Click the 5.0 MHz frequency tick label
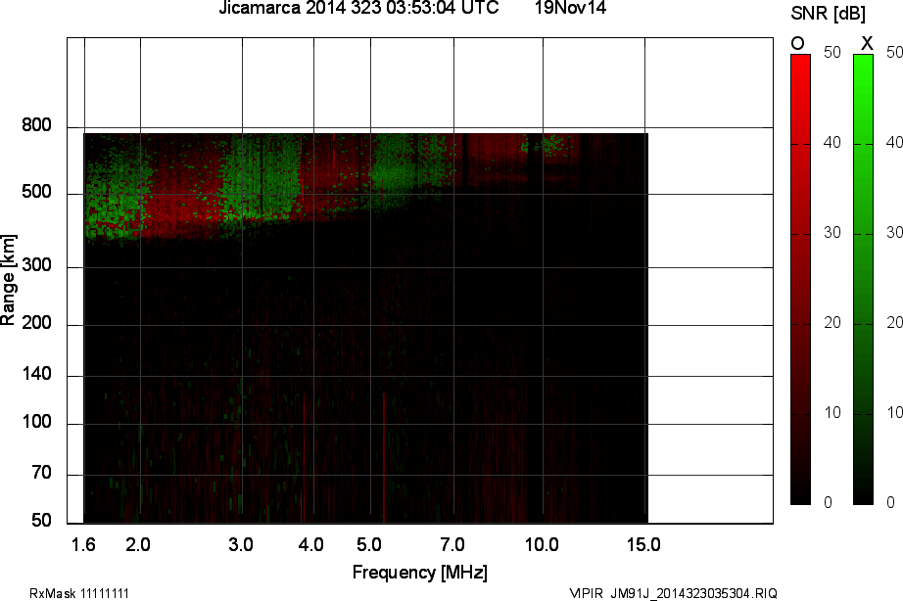The width and height of the screenshot is (903, 601). coord(369,544)
